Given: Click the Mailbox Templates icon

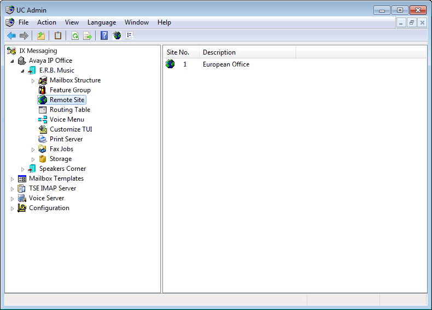Looking at the screenshot, I should (22, 179).
